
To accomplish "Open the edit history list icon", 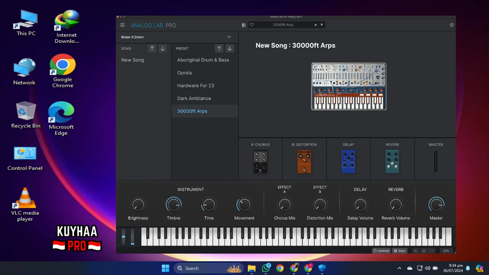I will pos(424,251).
